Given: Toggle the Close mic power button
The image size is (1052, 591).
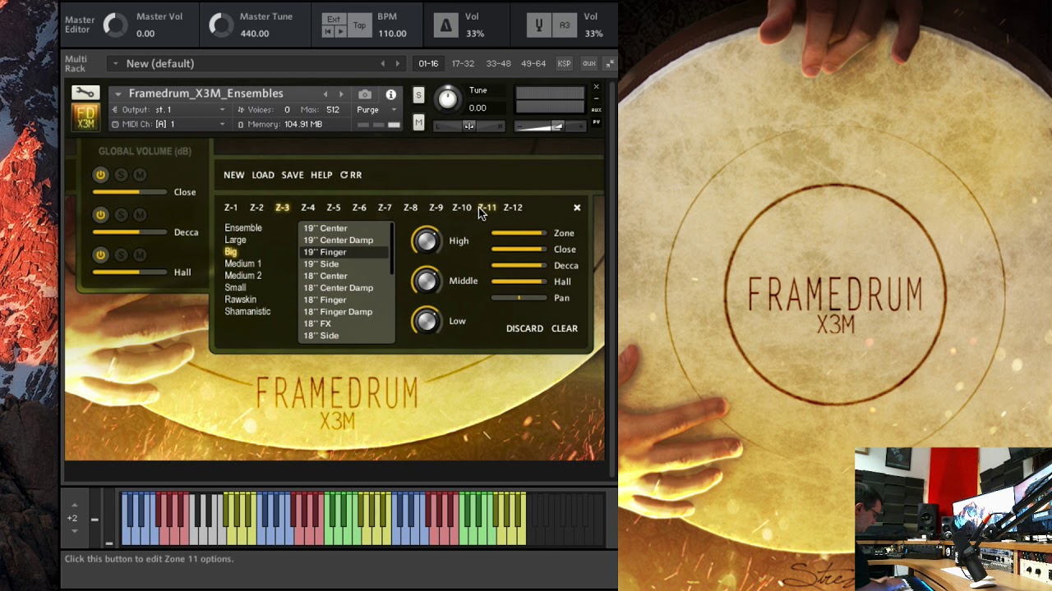Looking at the screenshot, I should tap(100, 175).
